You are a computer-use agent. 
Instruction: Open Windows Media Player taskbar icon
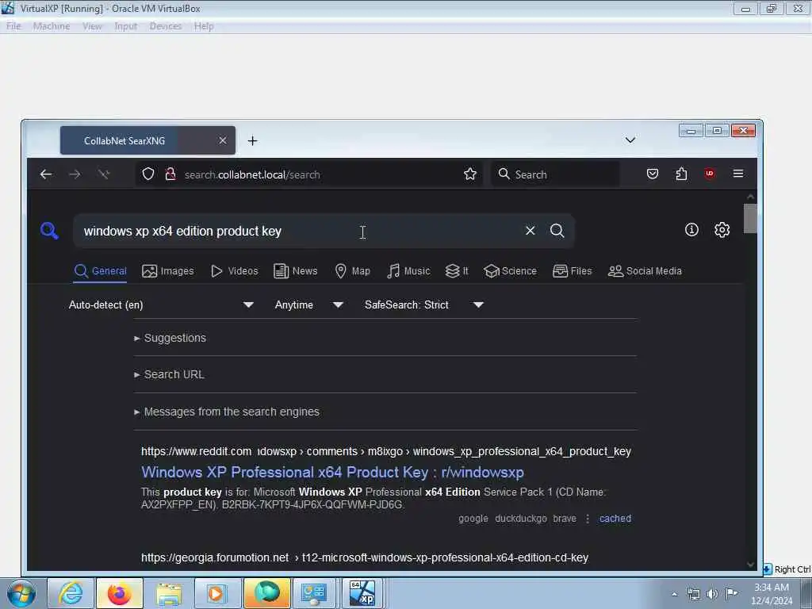(217, 593)
